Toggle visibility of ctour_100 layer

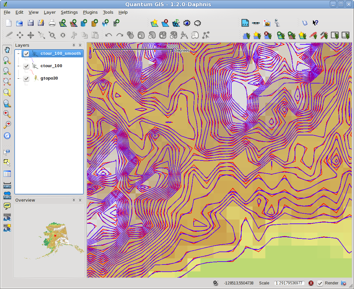[x=26, y=66]
